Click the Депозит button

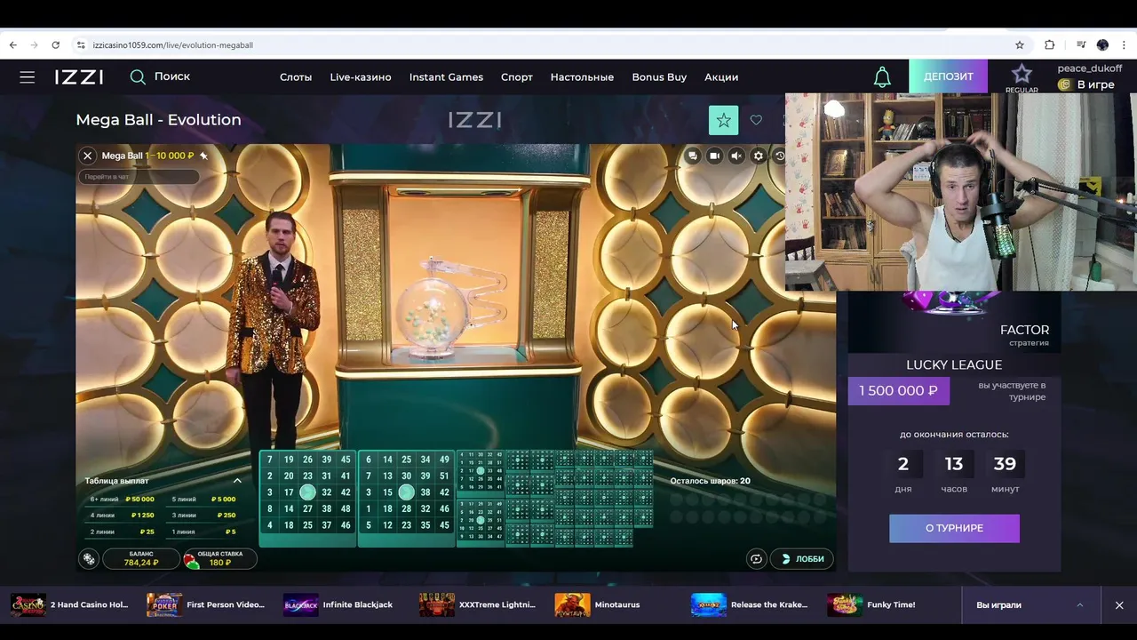point(948,76)
